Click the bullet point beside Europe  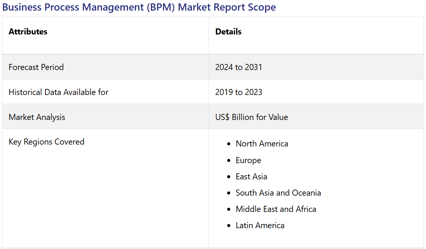click(228, 161)
